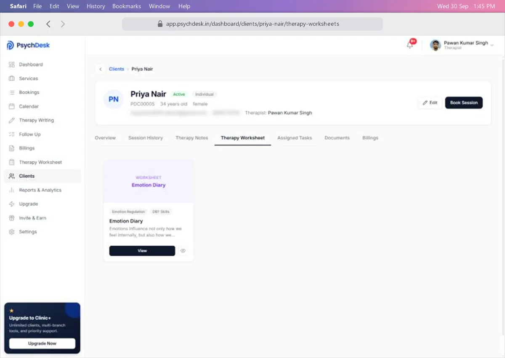
Task: Click the DBT Skills tag
Action: click(x=161, y=212)
